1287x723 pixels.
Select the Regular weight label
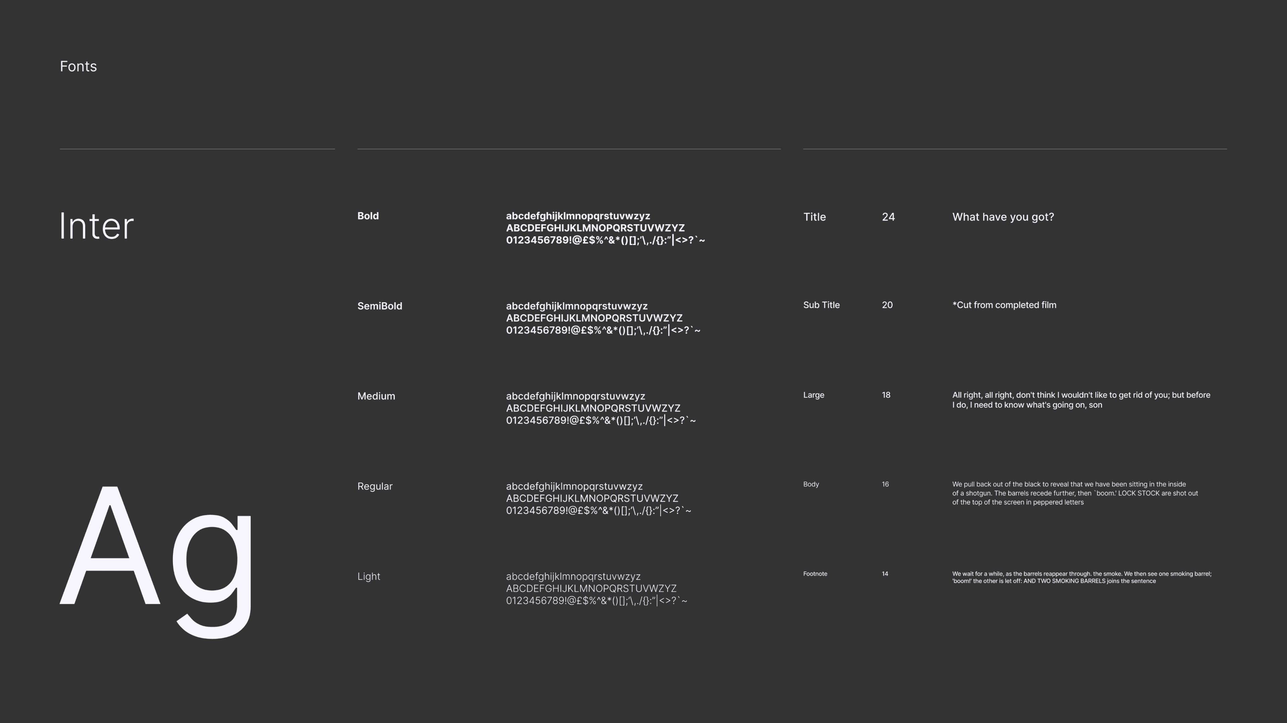coord(375,486)
